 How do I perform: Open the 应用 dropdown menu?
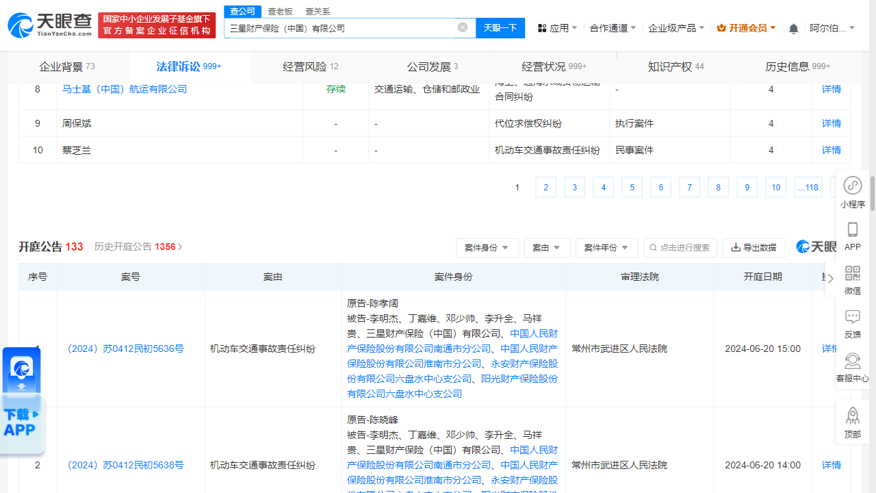click(x=557, y=28)
